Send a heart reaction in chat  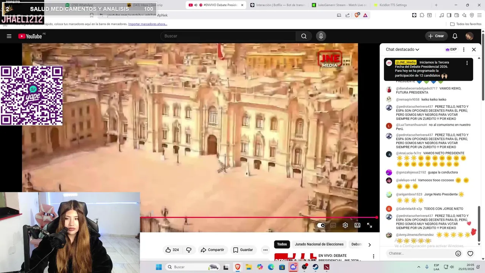[470, 253]
